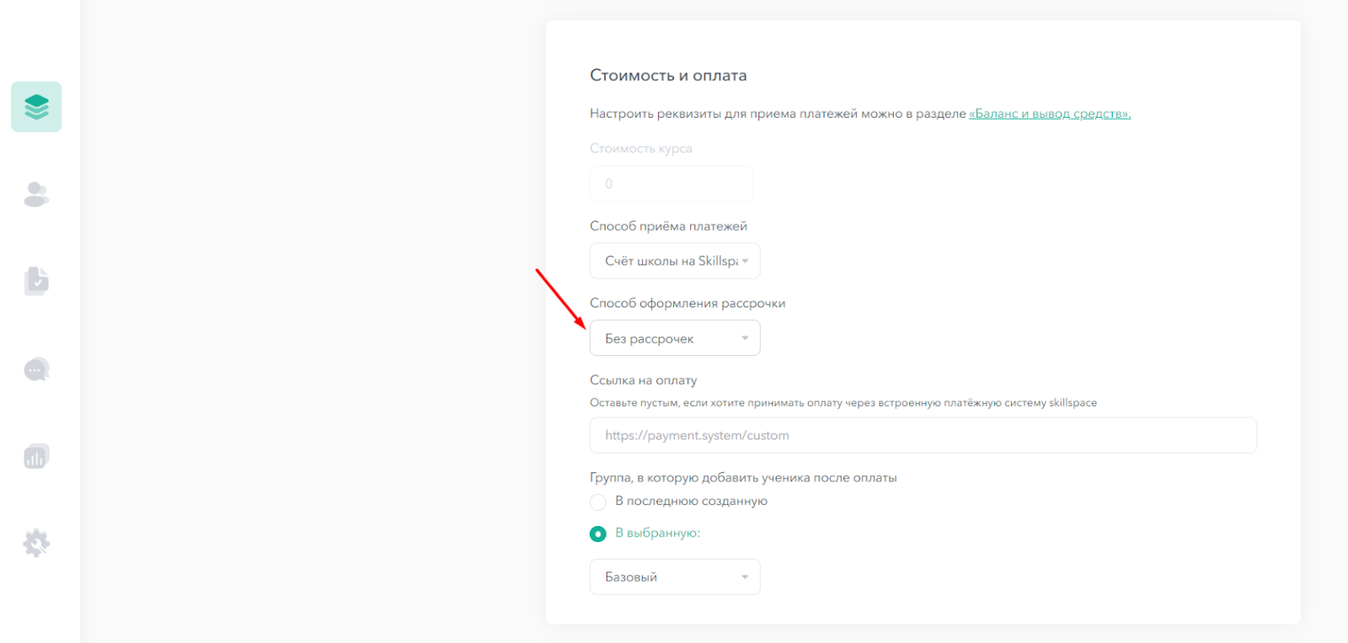Open the homework checklist document icon
Image resolution: width=1348 pixels, height=643 pixels.
(36, 281)
